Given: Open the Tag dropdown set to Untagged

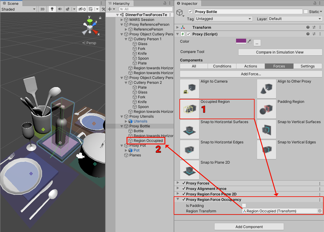Looking at the screenshot, I should [x=224, y=19].
